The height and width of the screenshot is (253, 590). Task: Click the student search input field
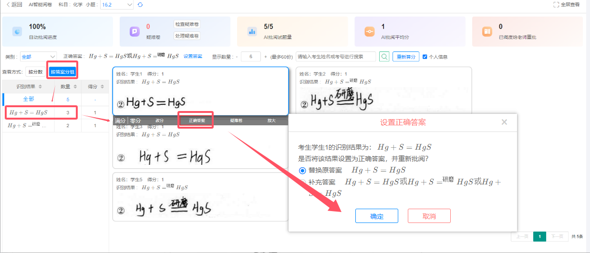pyautogui.click(x=336, y=57)
